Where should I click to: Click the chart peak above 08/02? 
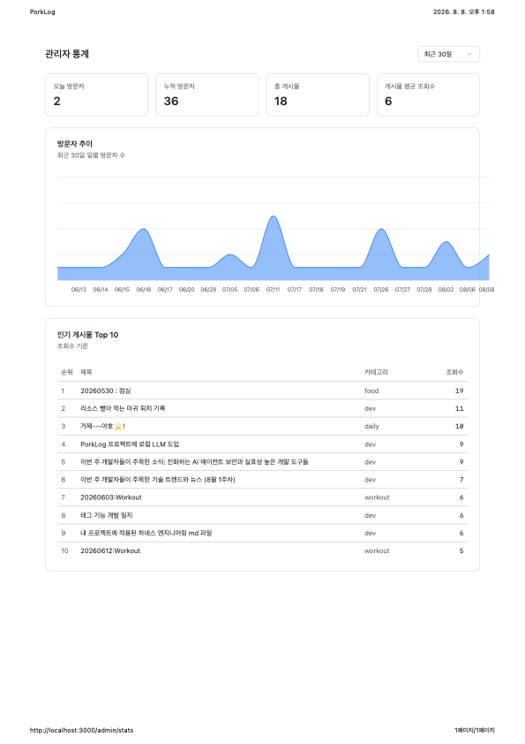click(446, 242)
